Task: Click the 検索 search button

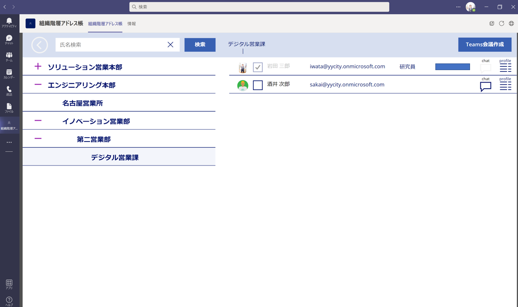Action: 200,44
